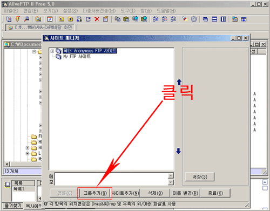Switch to the 즐겨찾기 tab at bottom
Viewport: 270px width, 211px height.
point(13,206)
